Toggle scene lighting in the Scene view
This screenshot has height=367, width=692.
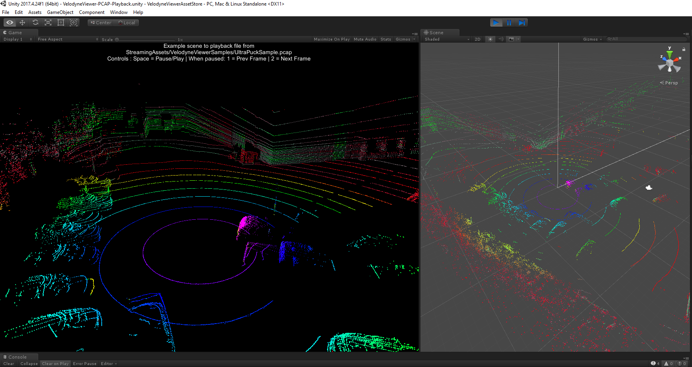[490, 39]
